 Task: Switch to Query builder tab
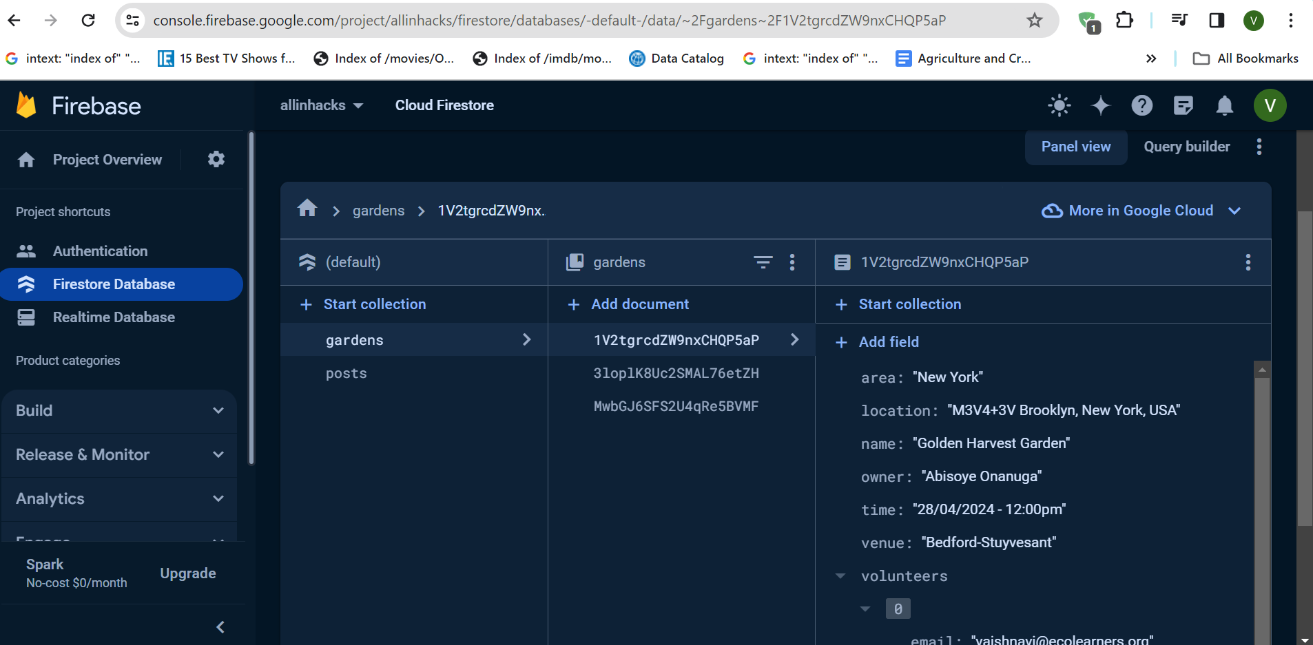(1187, 147)
